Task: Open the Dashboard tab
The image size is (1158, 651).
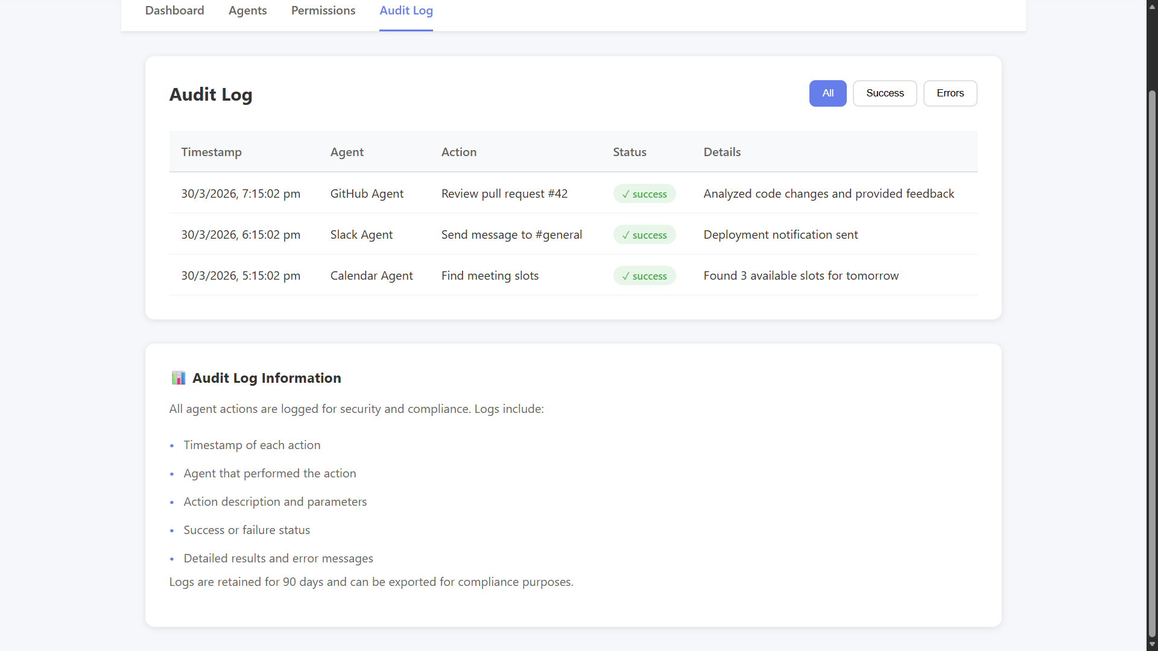Action: tap(174, 10)
